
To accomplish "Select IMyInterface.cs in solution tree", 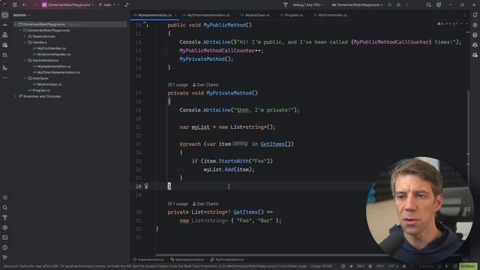I will coord(49,85).
